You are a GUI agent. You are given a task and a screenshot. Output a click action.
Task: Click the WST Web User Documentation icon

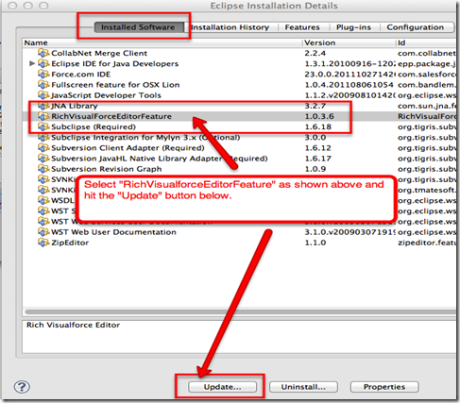click(x=43, y=232)
